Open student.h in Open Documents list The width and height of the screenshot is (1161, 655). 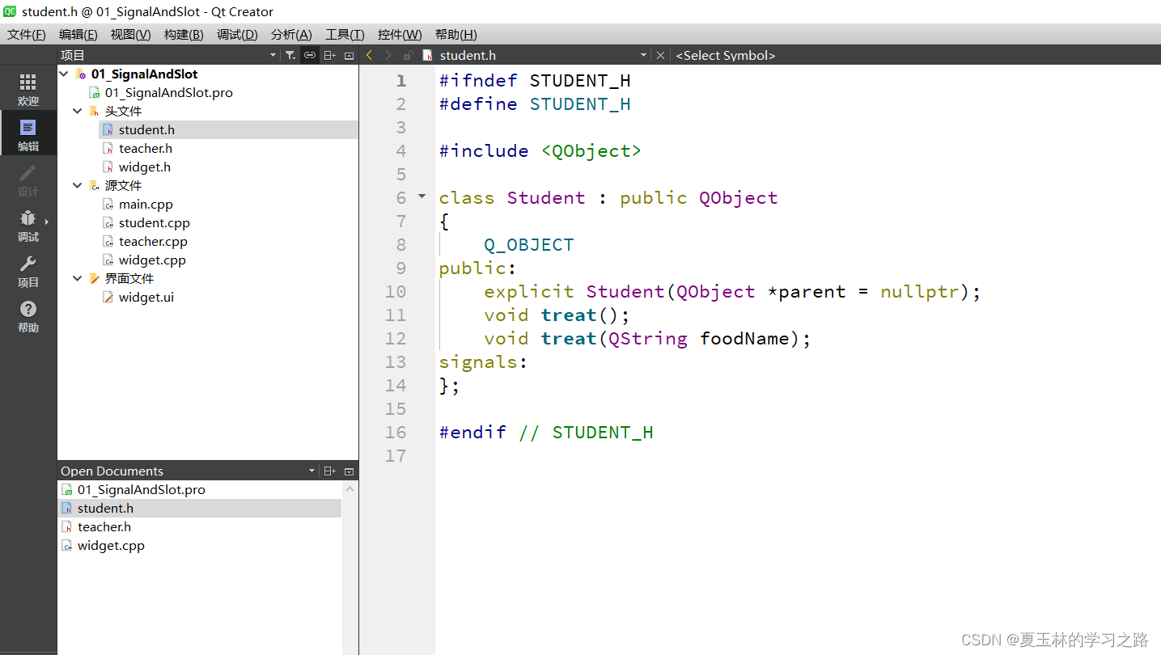(x=105, y=508)
